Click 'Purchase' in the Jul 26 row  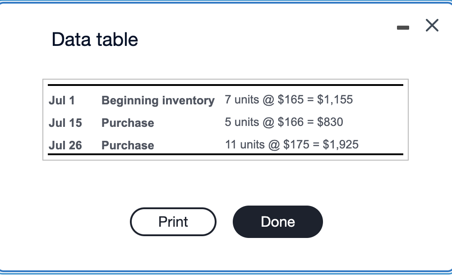128,145
